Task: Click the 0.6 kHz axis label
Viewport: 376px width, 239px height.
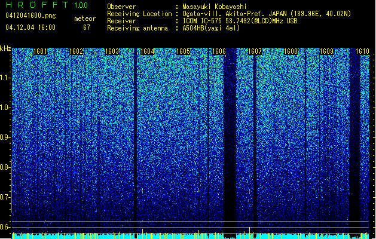Action: [5, 227]
